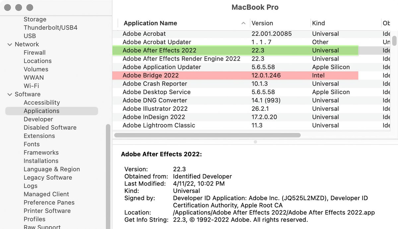Select Applications in the sidebar
This screenshot has height=229, width=398.
51,111
